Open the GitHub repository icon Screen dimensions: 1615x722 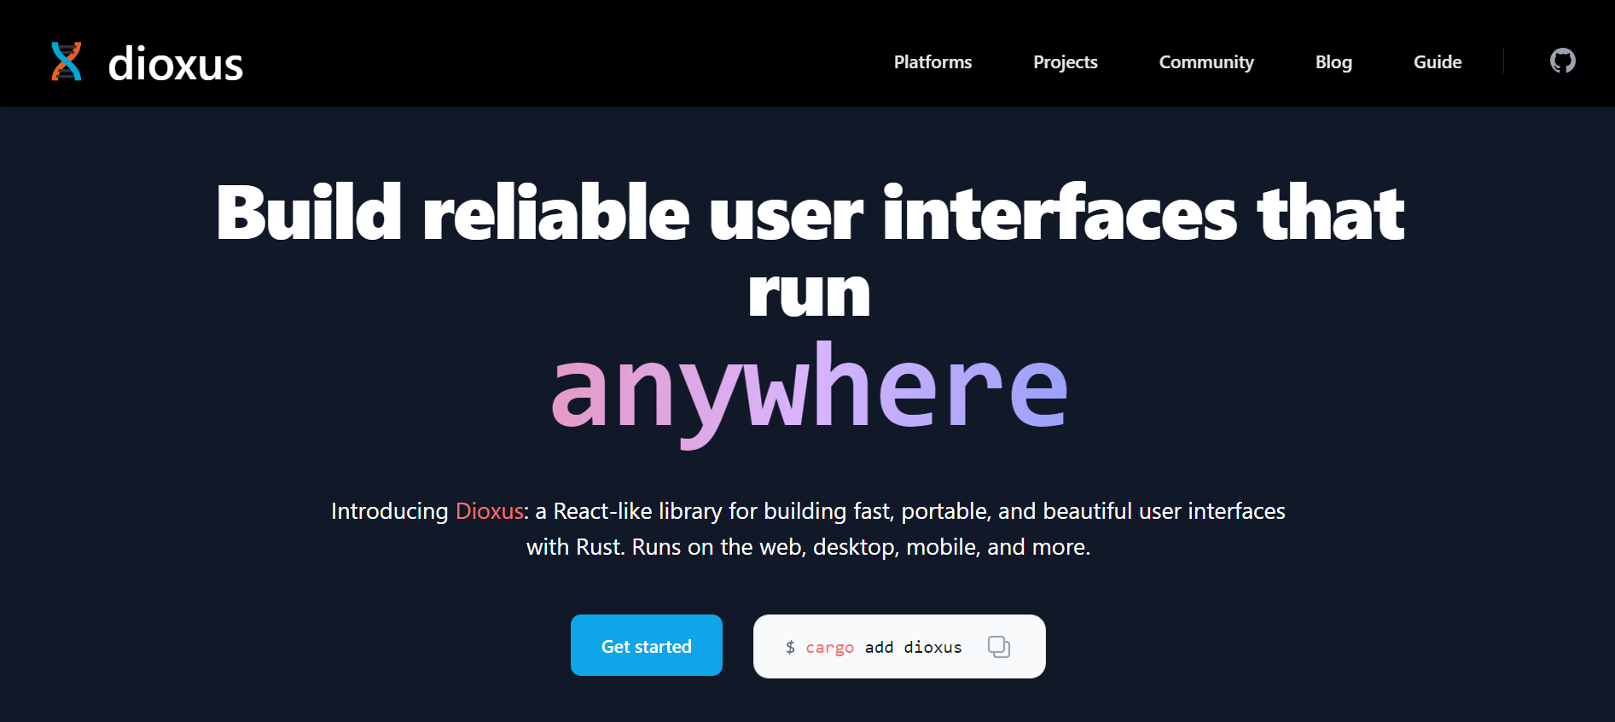coord(1562,61)
